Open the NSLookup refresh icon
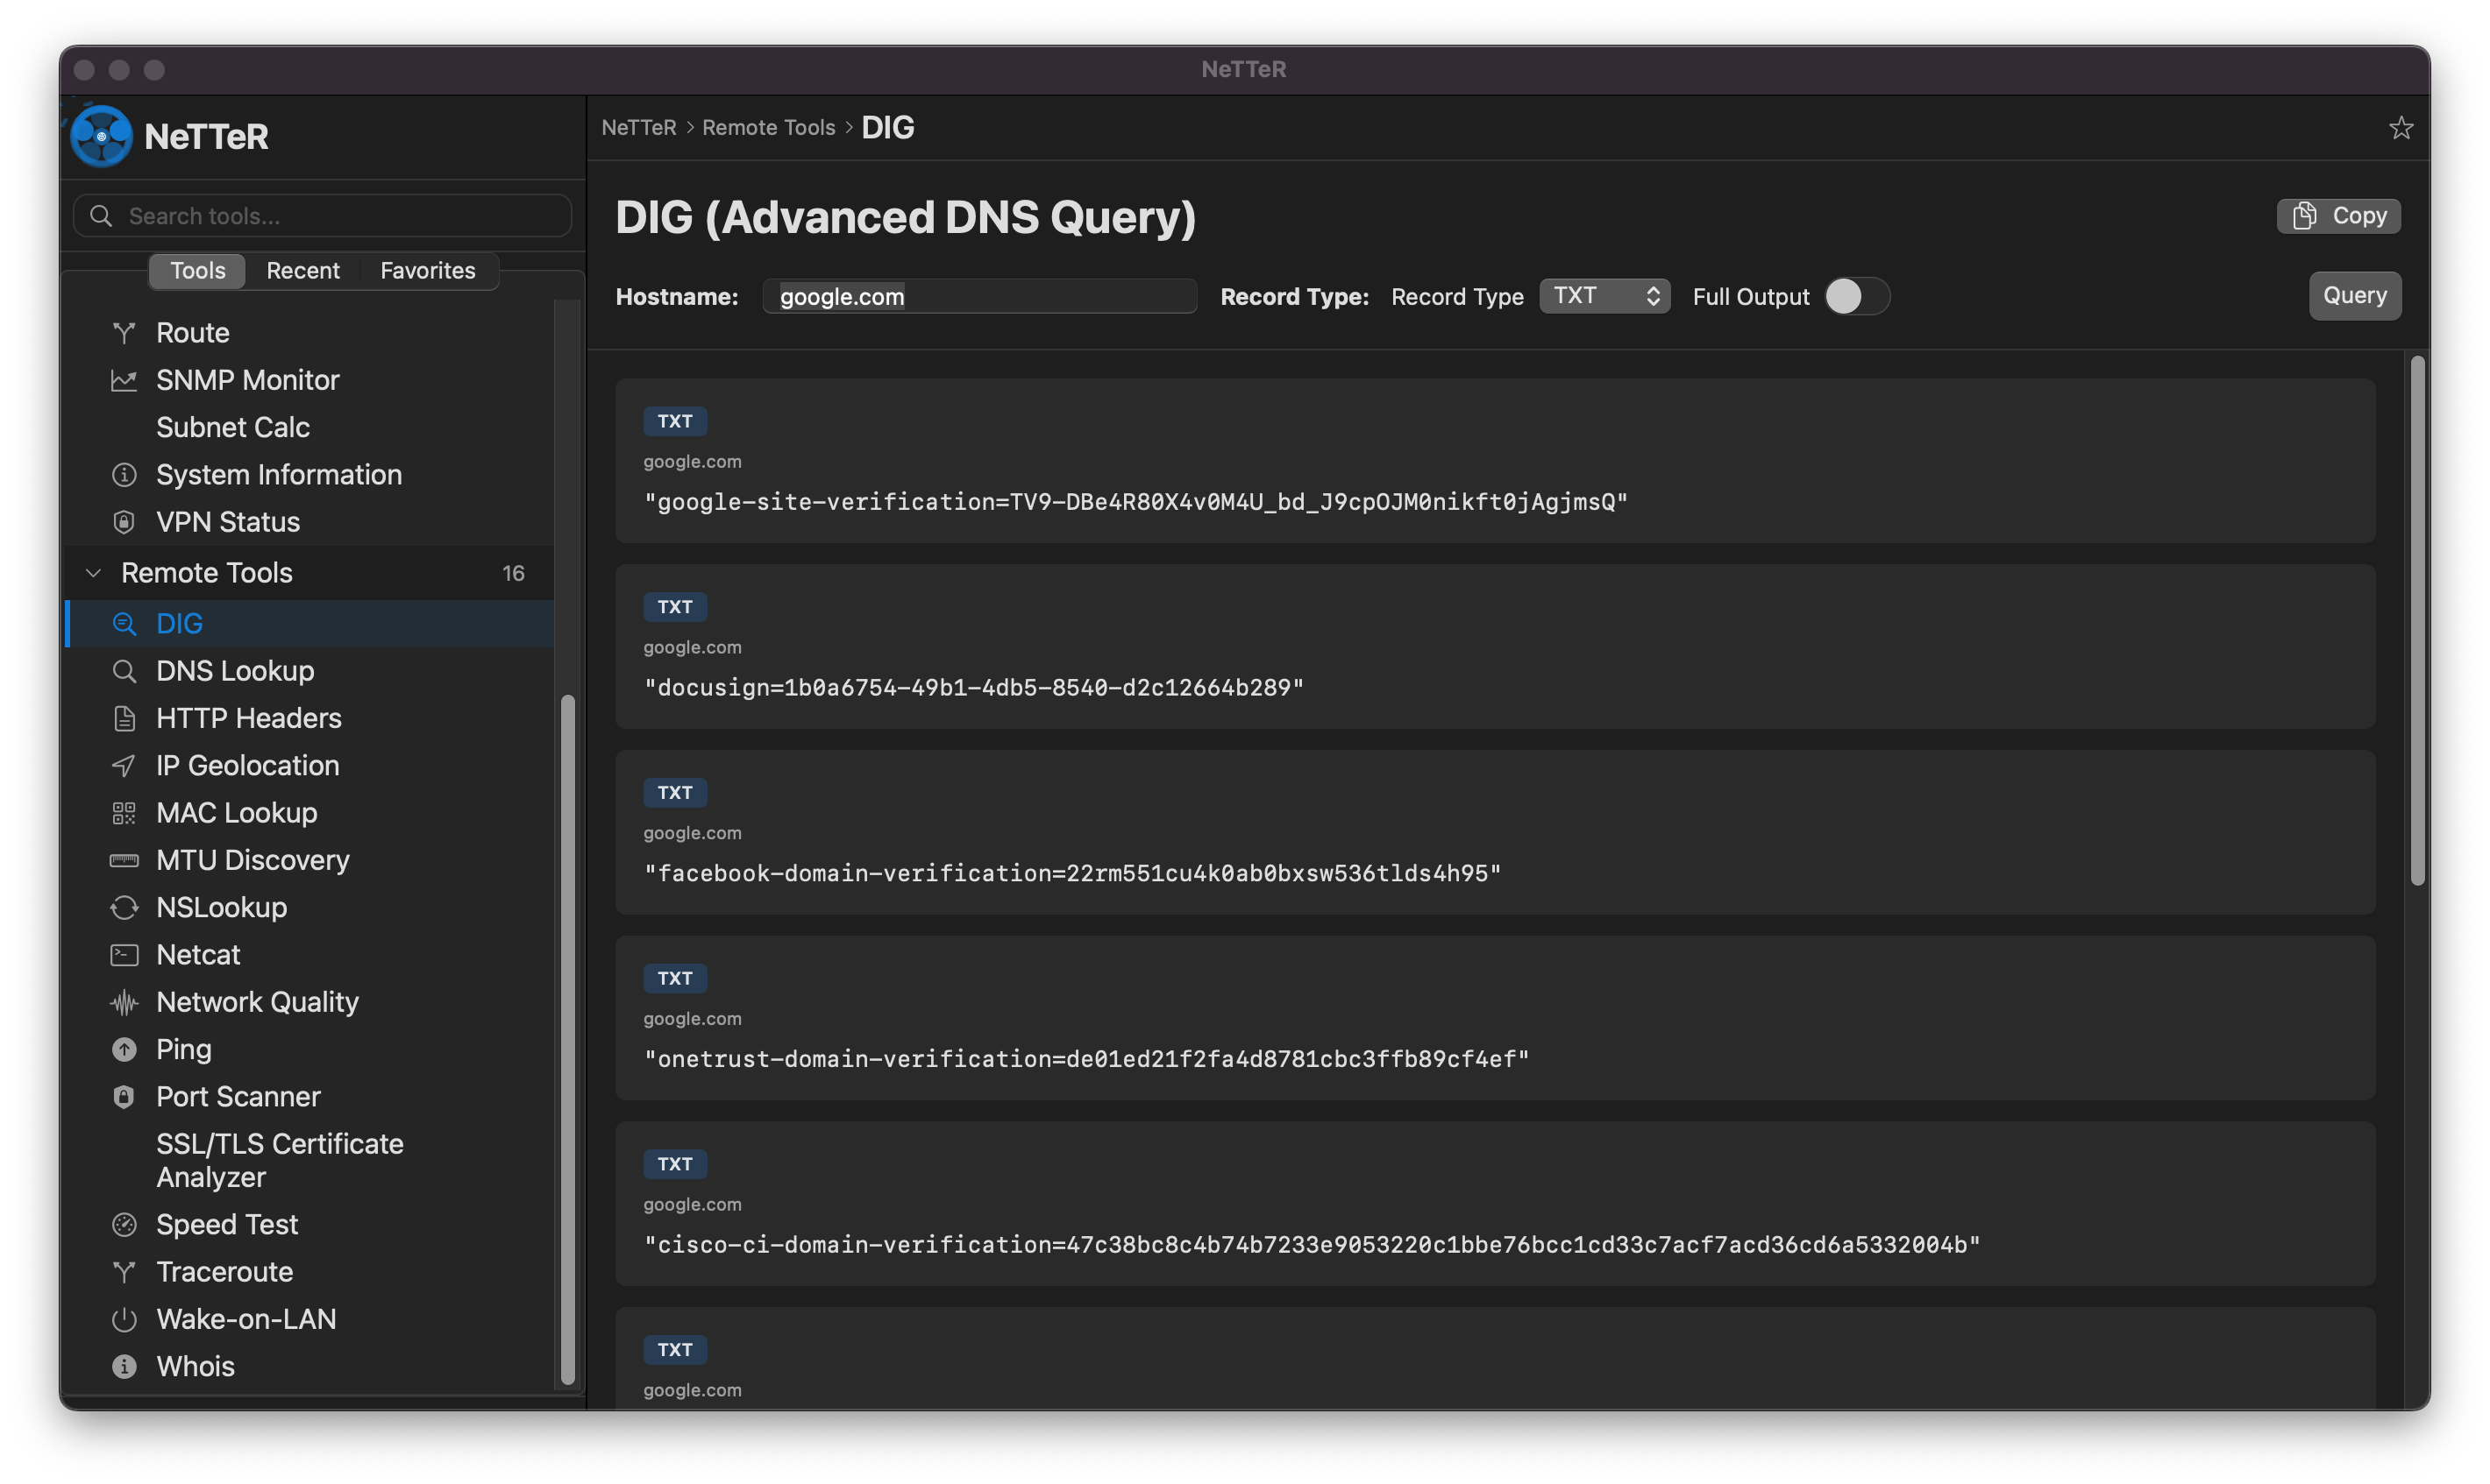 click(x=125, y=907)
